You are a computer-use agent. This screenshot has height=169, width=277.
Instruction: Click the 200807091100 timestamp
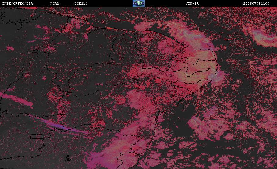point(256,3)
